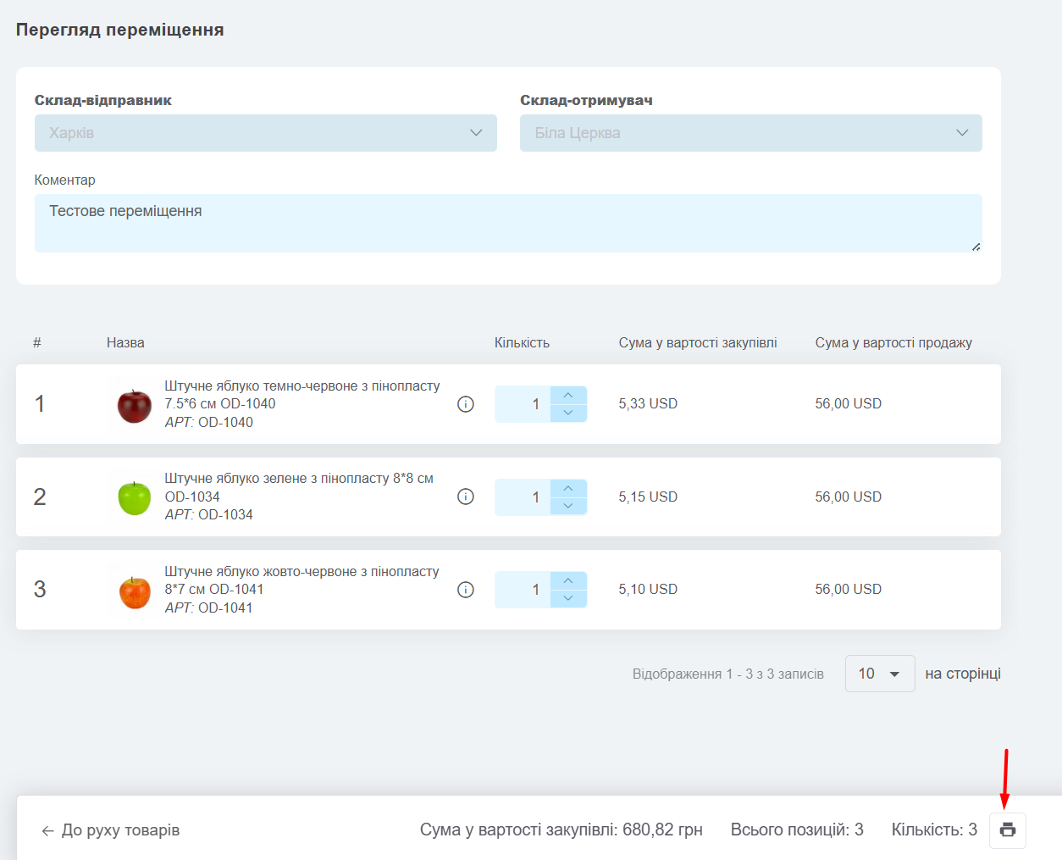
Task: Increase quantity for item OD-1040
Action: point(568,395)
